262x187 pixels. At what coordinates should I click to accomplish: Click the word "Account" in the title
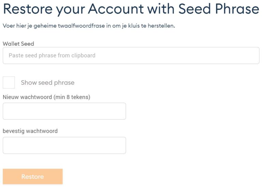tap(116, 9)
